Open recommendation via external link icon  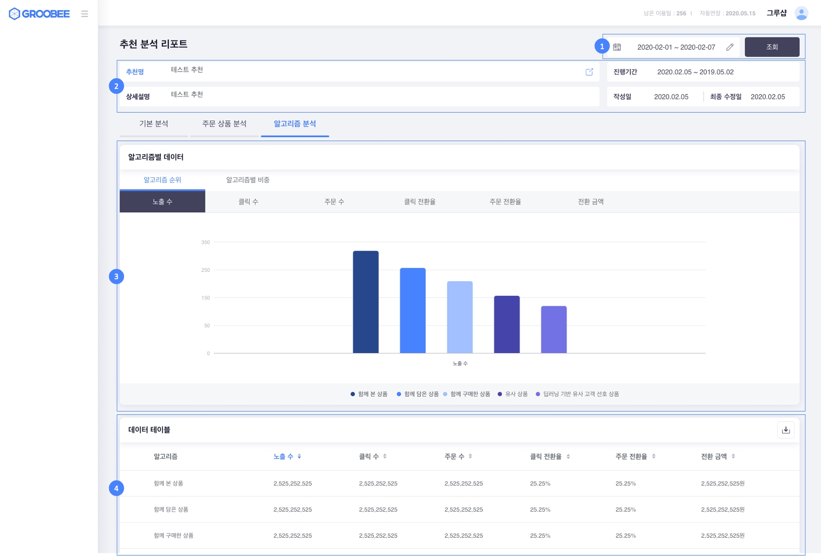tap(589, 72)
